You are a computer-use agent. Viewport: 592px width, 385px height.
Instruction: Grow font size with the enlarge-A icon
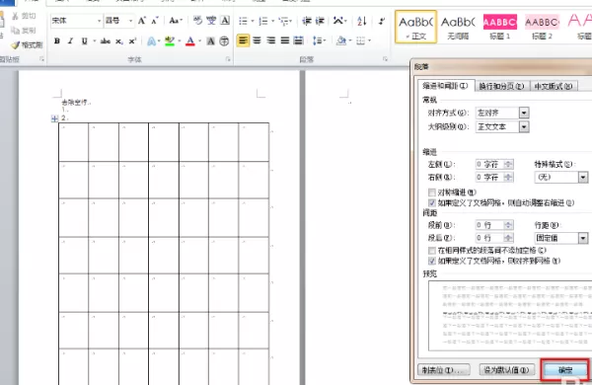[142, 21]
